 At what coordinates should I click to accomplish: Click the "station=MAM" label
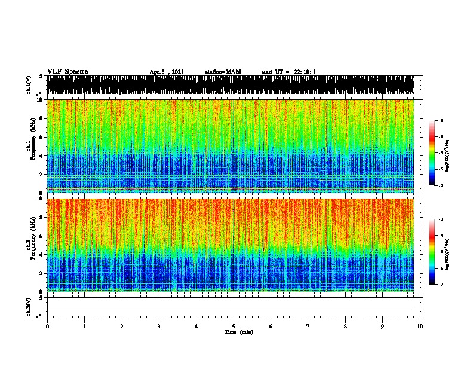coord(223,72)
